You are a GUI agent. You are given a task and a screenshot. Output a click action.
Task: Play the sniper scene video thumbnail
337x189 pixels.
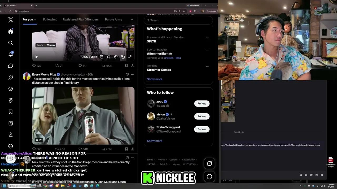pos(83,116)
